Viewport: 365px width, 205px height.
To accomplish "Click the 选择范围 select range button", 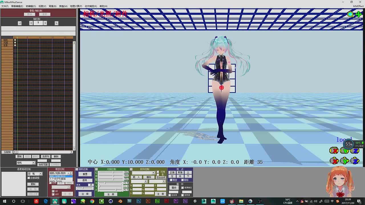I will coord(43,165).
